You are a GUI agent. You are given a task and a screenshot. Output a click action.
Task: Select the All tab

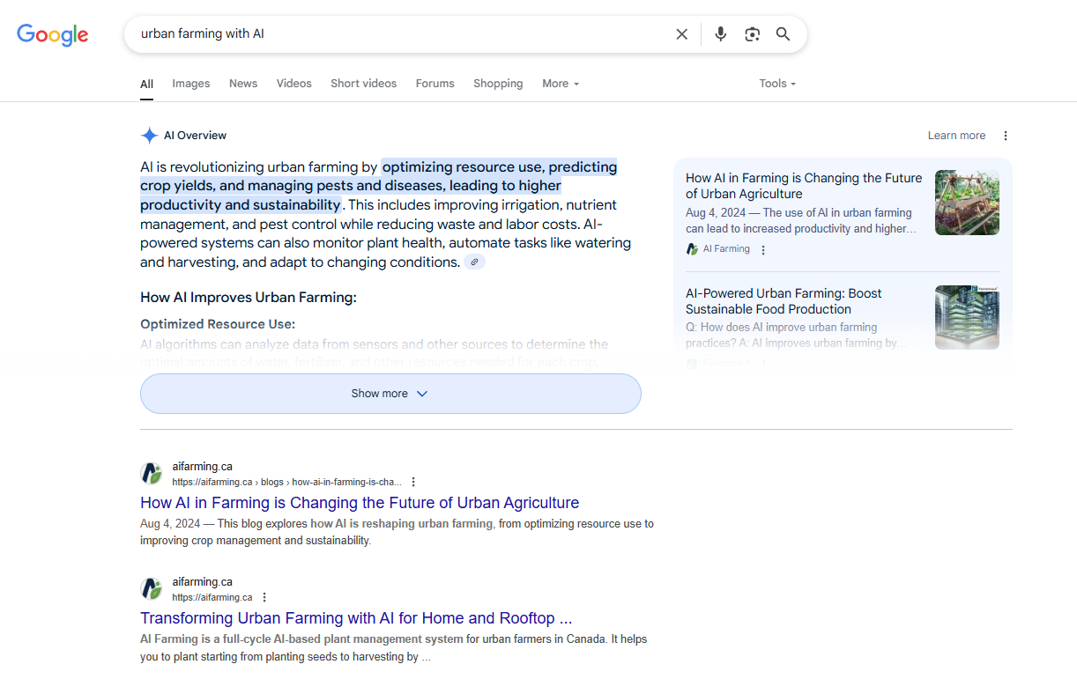tap(146, 85)
